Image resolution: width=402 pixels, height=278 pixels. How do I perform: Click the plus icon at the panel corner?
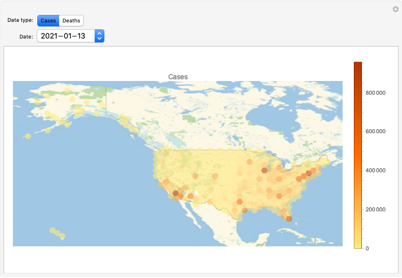pyautogui.click(x=396, y=9)
